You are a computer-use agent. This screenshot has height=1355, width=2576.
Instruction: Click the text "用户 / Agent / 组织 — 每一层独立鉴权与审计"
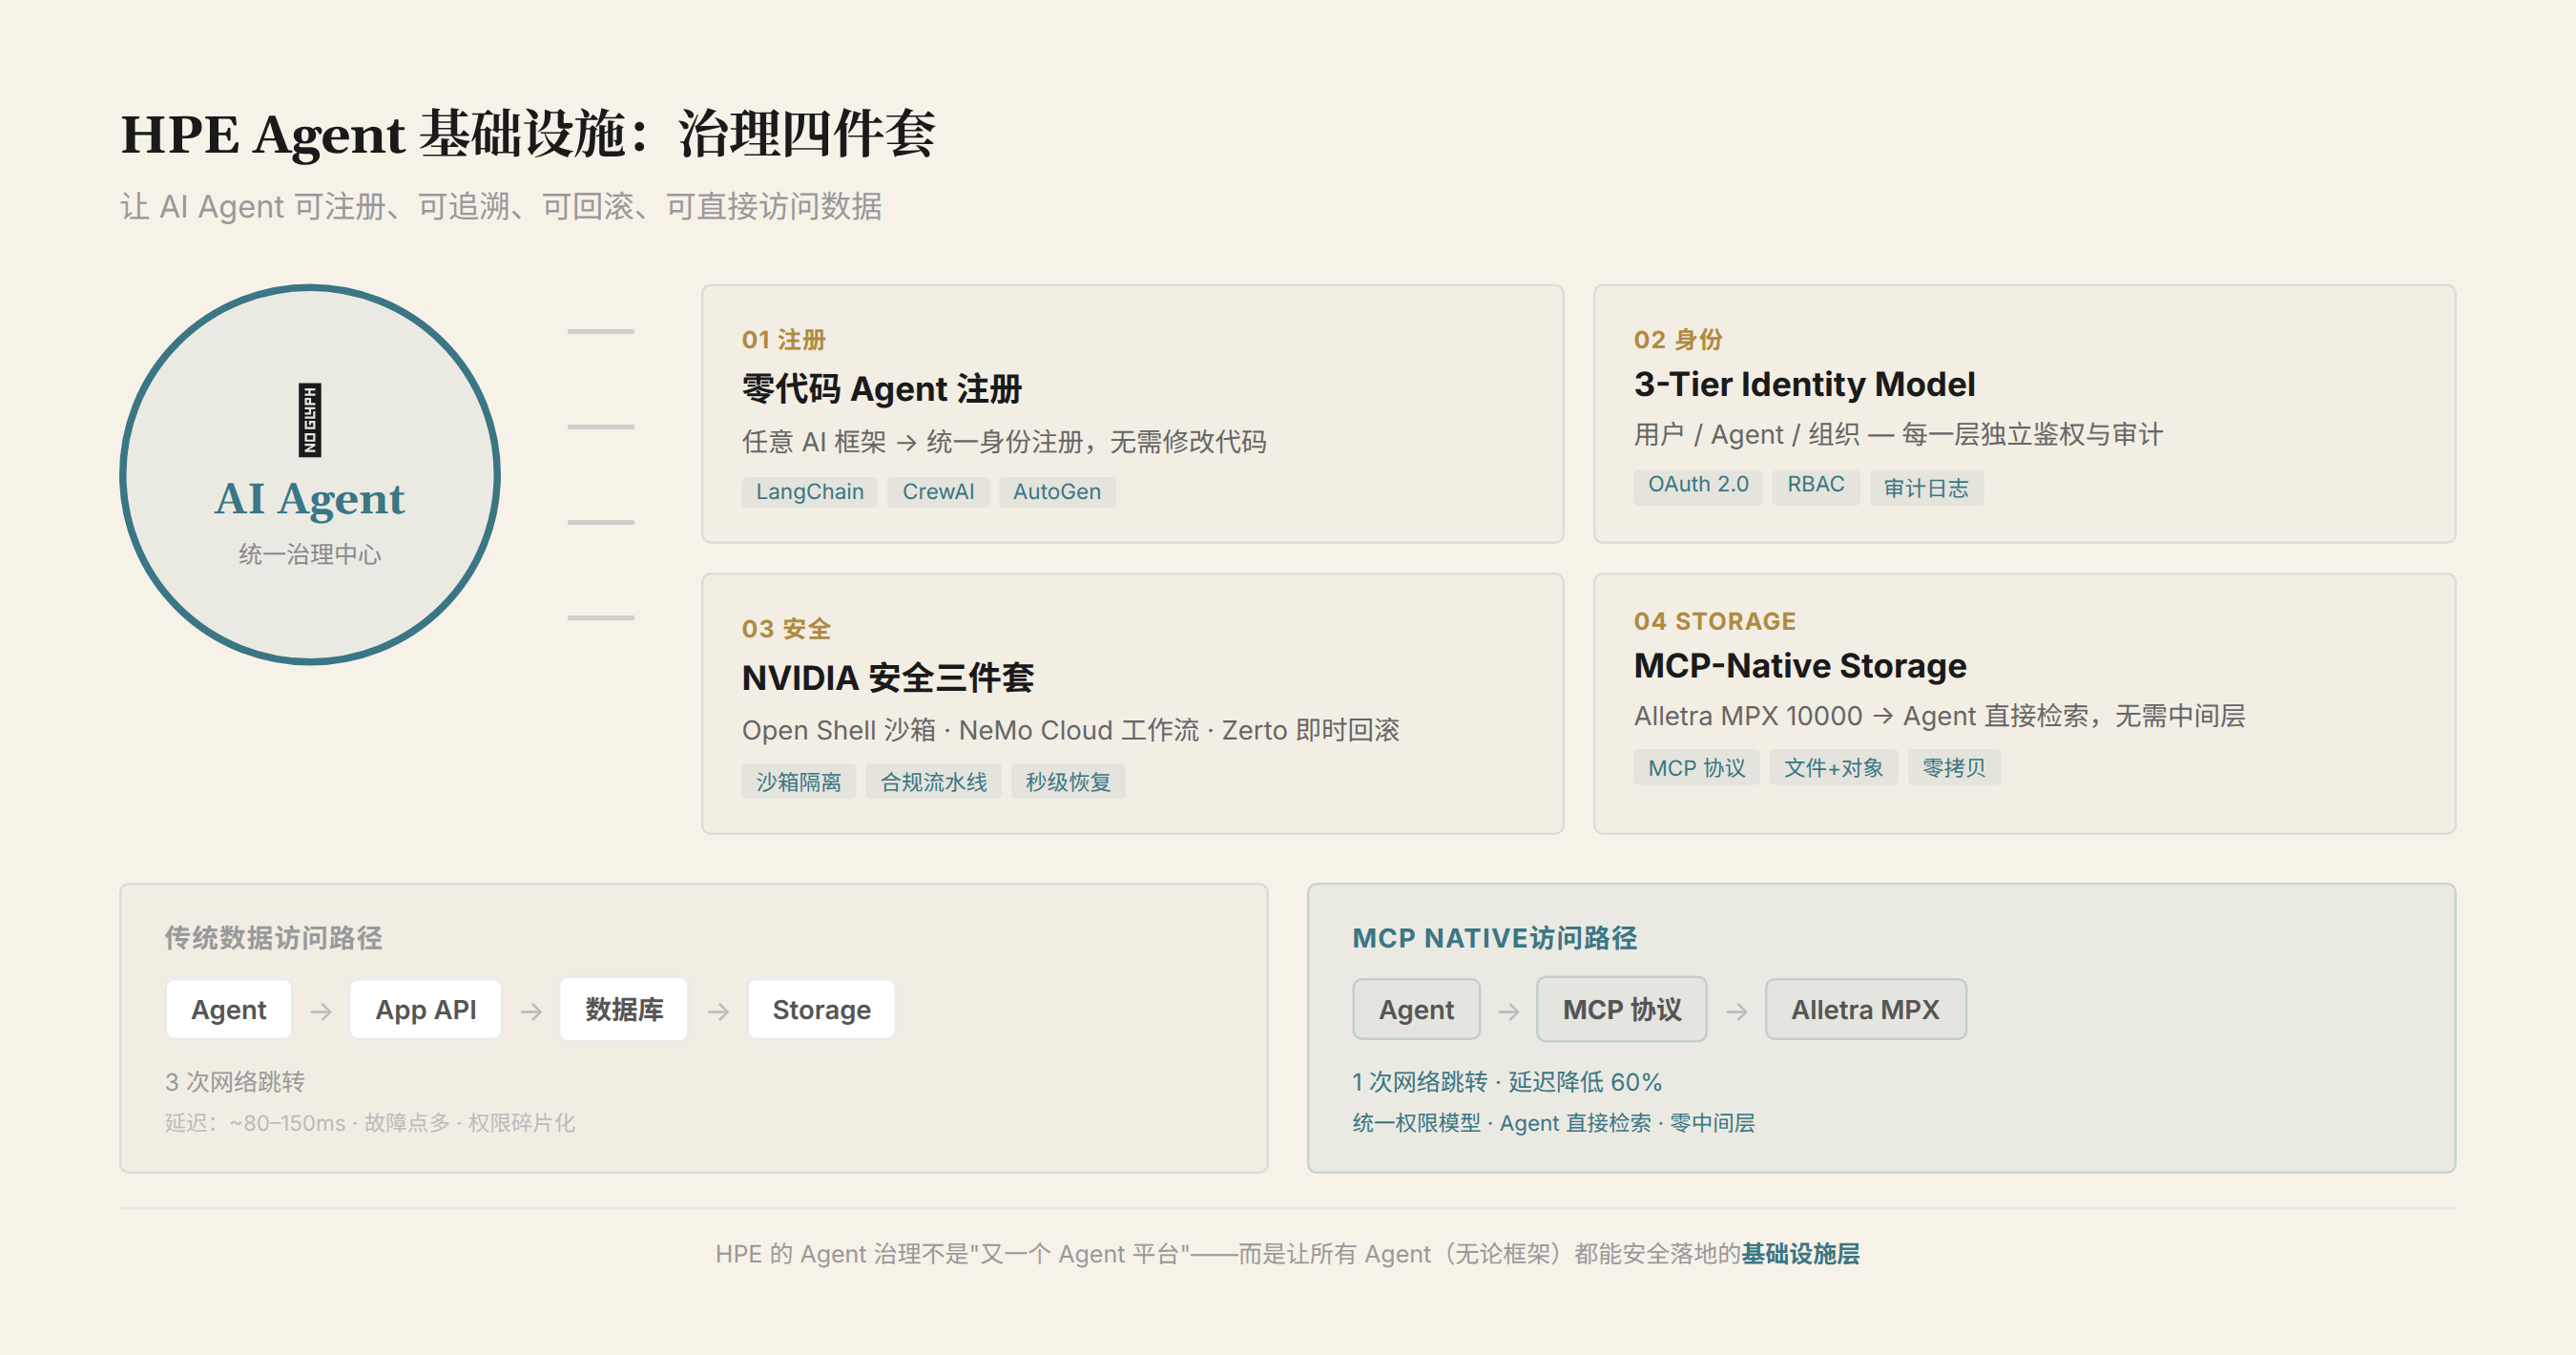tap(1898, 435)
